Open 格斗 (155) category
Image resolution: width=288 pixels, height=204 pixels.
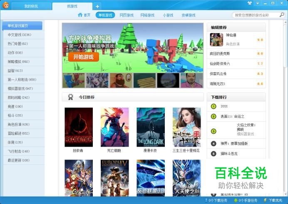pos(24,116)
